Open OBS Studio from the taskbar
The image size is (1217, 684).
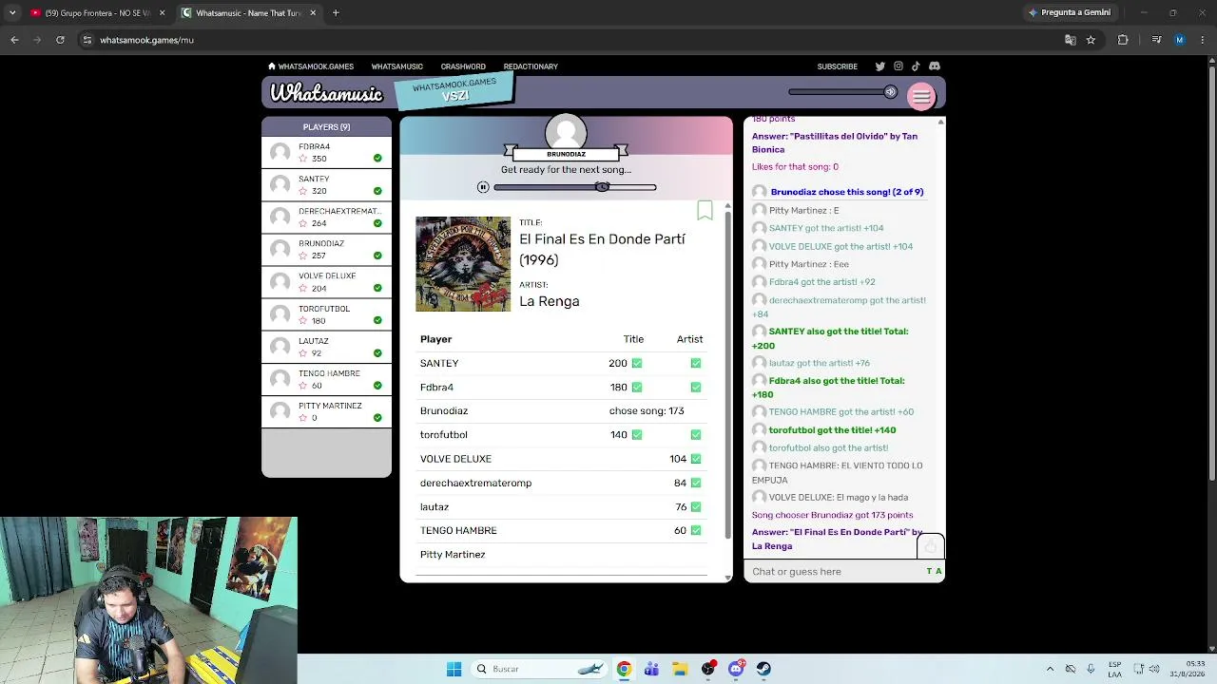[708, 669]
